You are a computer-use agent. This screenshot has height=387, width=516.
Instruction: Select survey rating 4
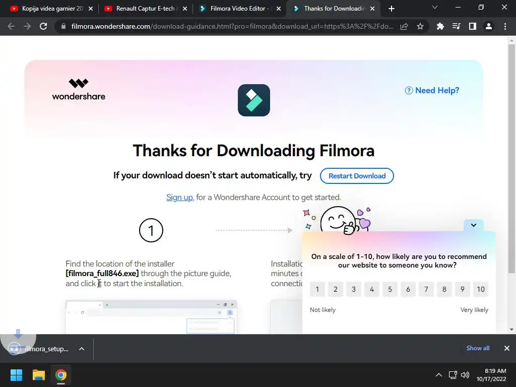[x=372, y=289]
